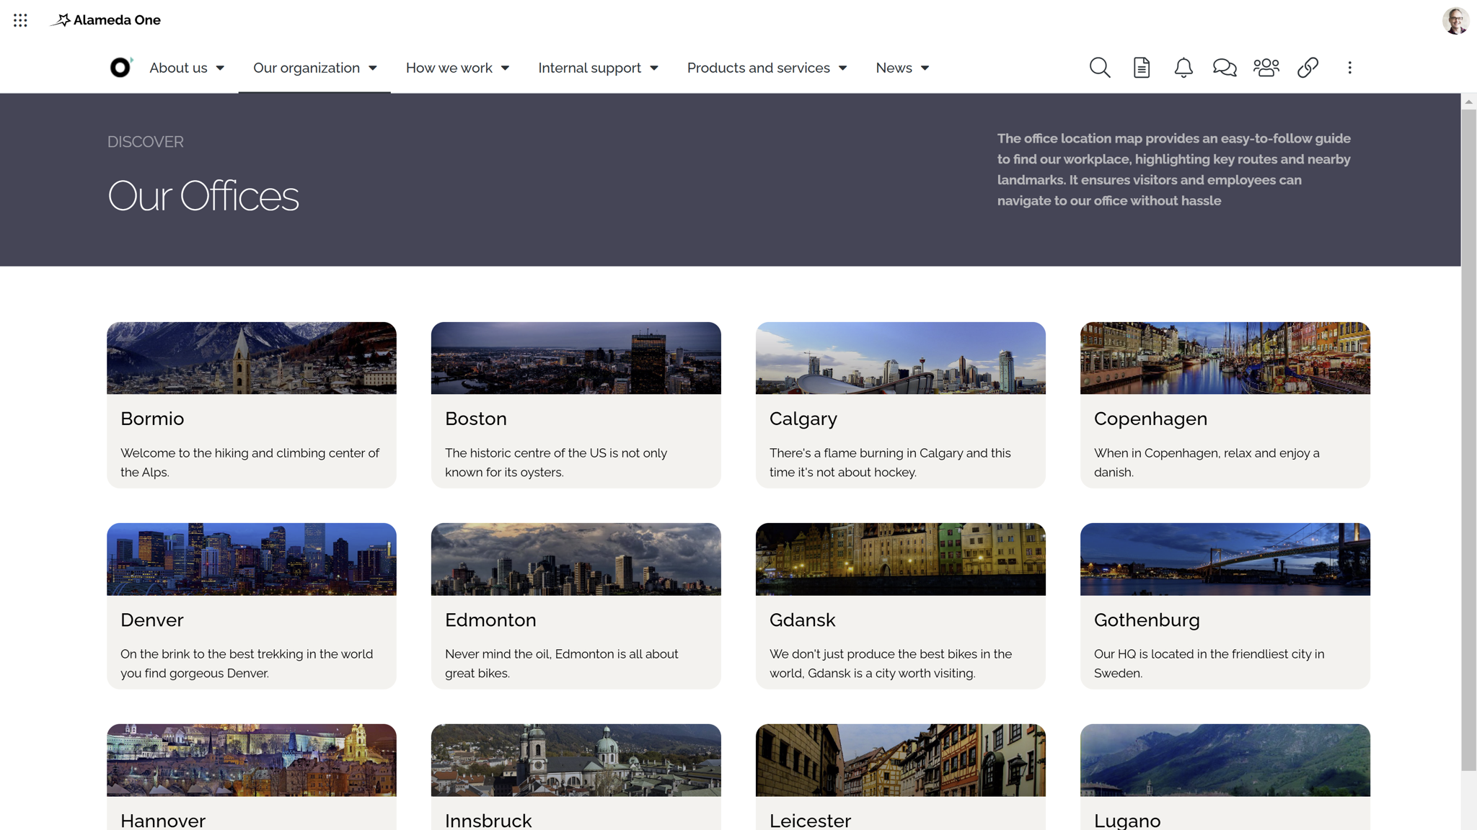Open the Leicester office title
The height and width of the screenshot is (830, 1477).
pos(810,821)
